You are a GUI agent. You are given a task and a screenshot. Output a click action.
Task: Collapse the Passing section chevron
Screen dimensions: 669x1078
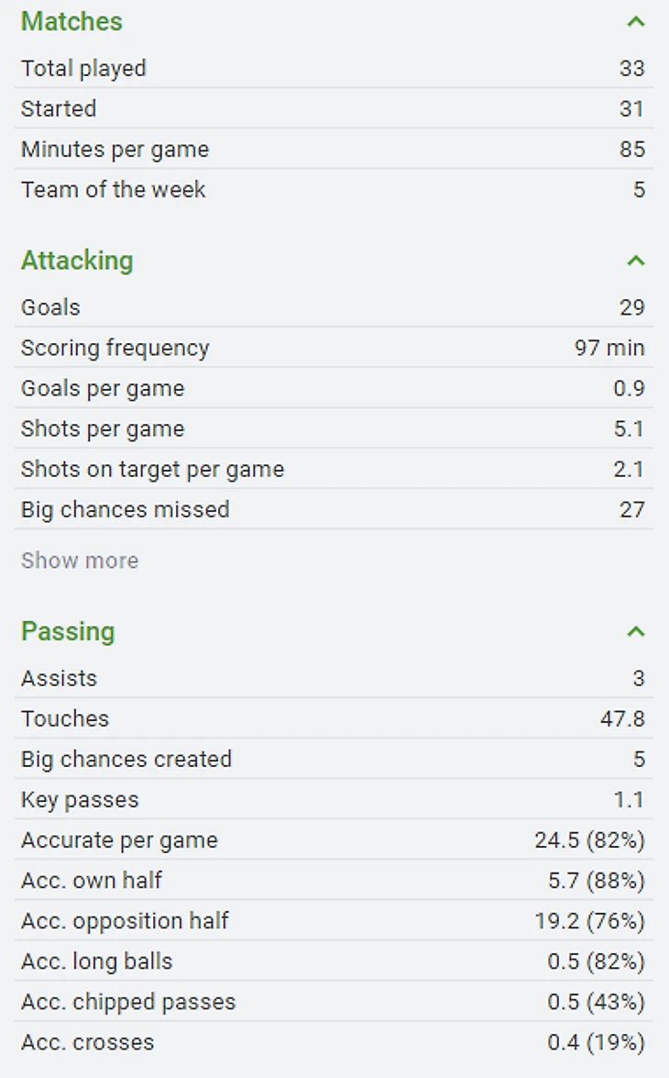tap(635, 632)
